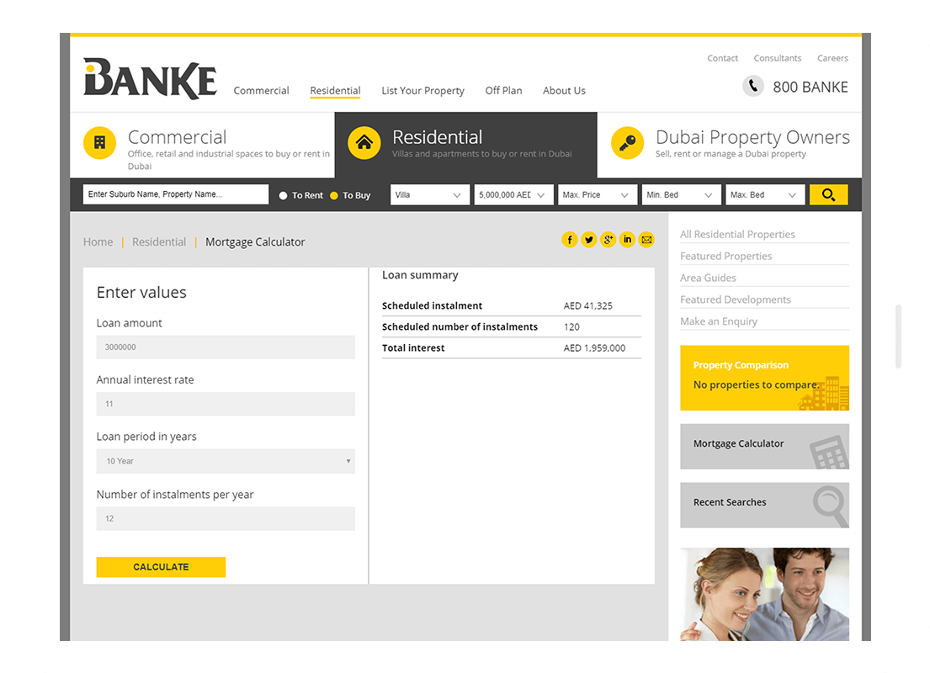
Task: Share page on Google Plus
Action: click(x=608, y=240)
